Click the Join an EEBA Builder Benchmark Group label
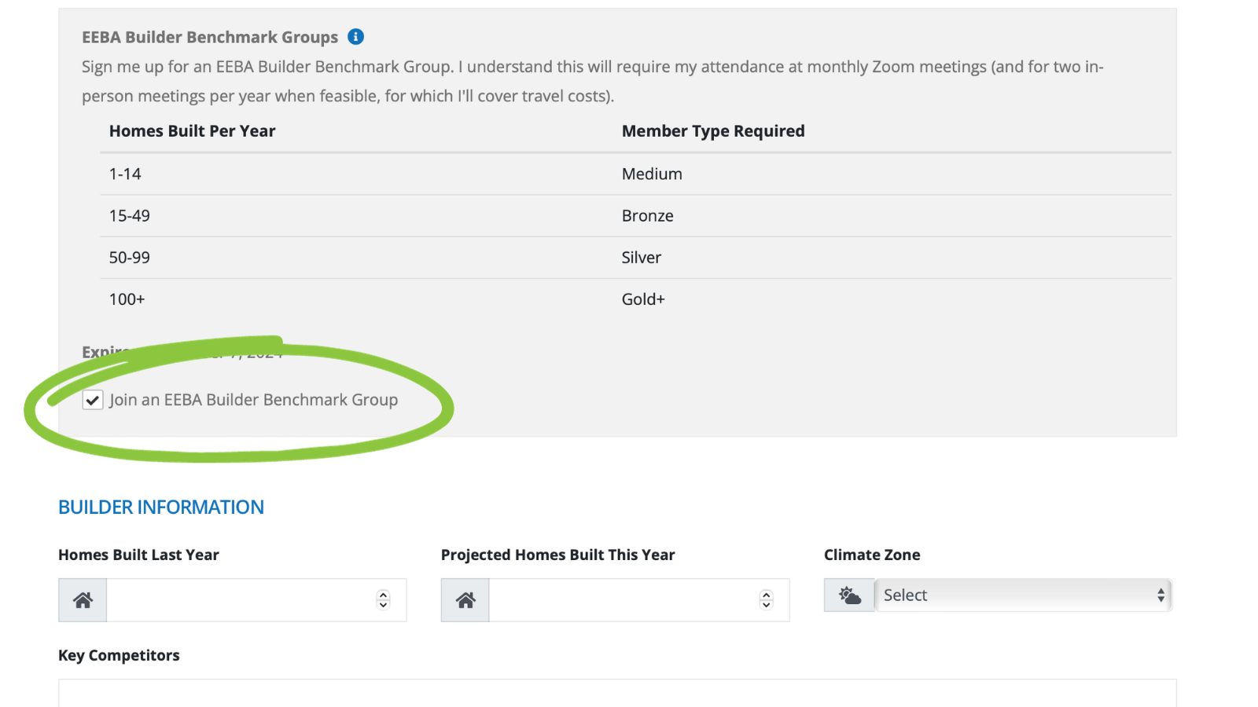 253,400
